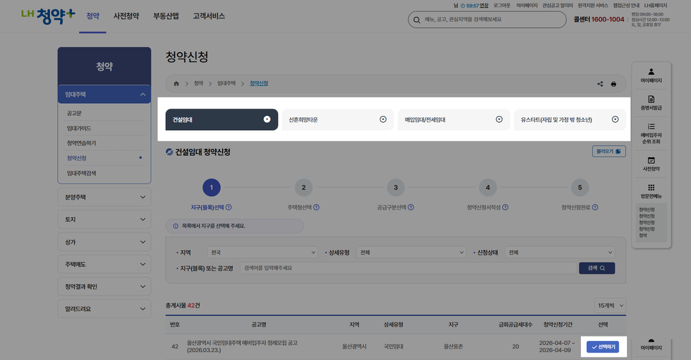Select the 유스타트(자립 및 가정 밖 청소년) tab
Viewport: 691px width, 360px height.
[570, 120]
